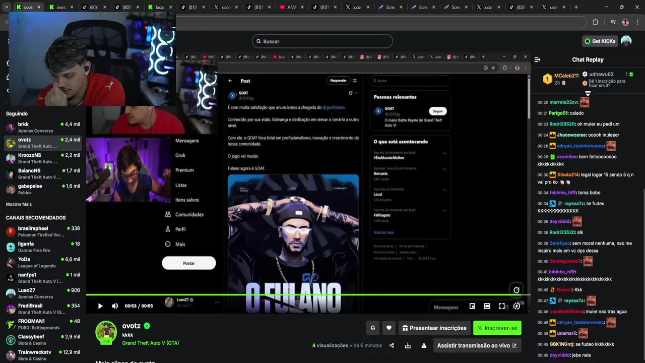Click Assistir transmissão ao vivo
The image size is (645, 363).
(477, 345)
